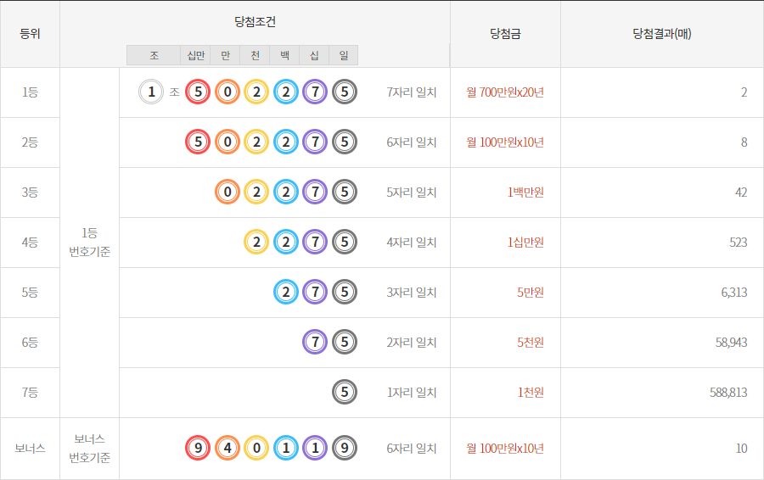Choose the blue ball 2 in 4등 row
This screenshot has width=764, height=480.
(285, 242)
